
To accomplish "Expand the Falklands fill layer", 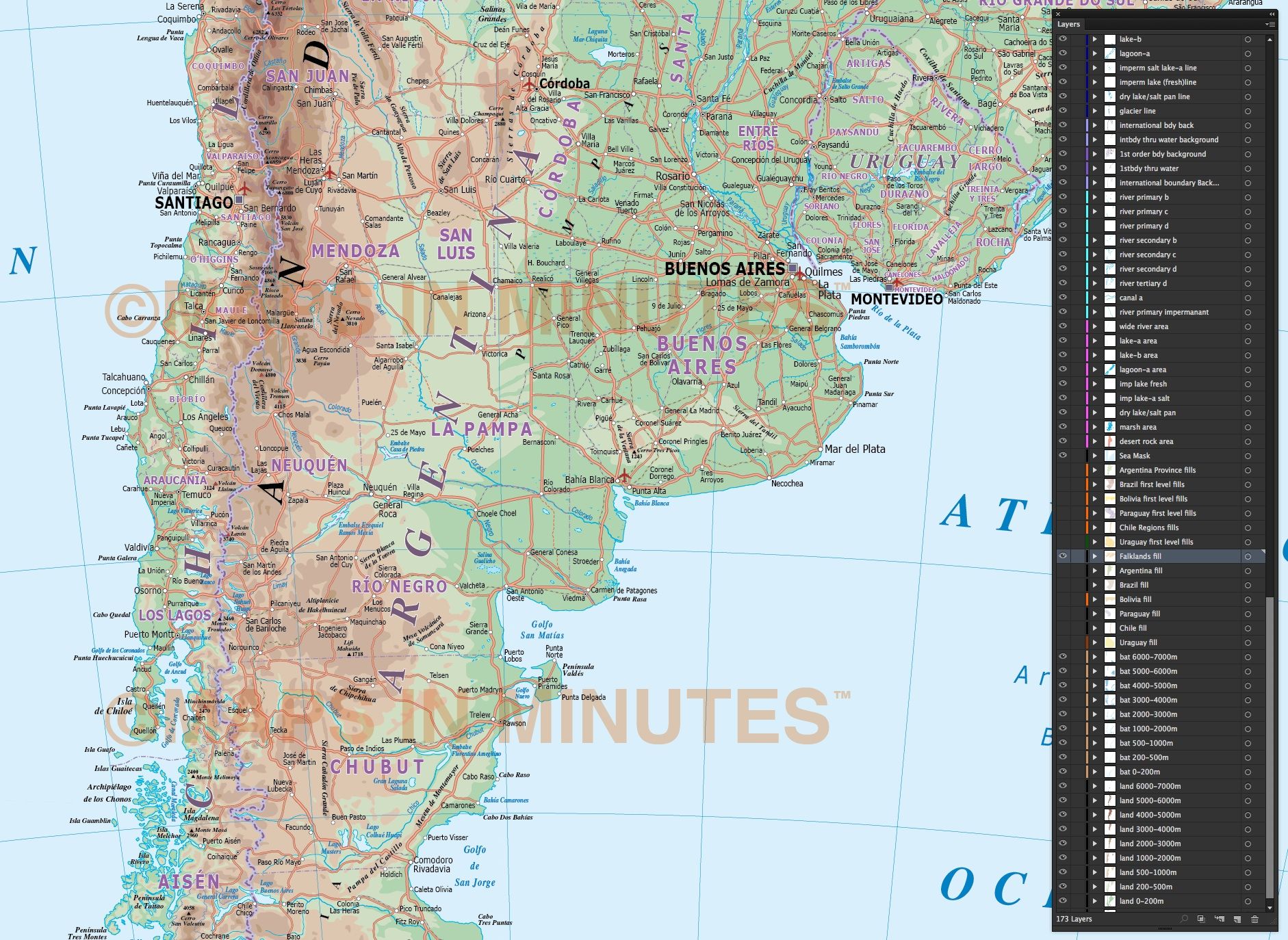I will 1094,556.
